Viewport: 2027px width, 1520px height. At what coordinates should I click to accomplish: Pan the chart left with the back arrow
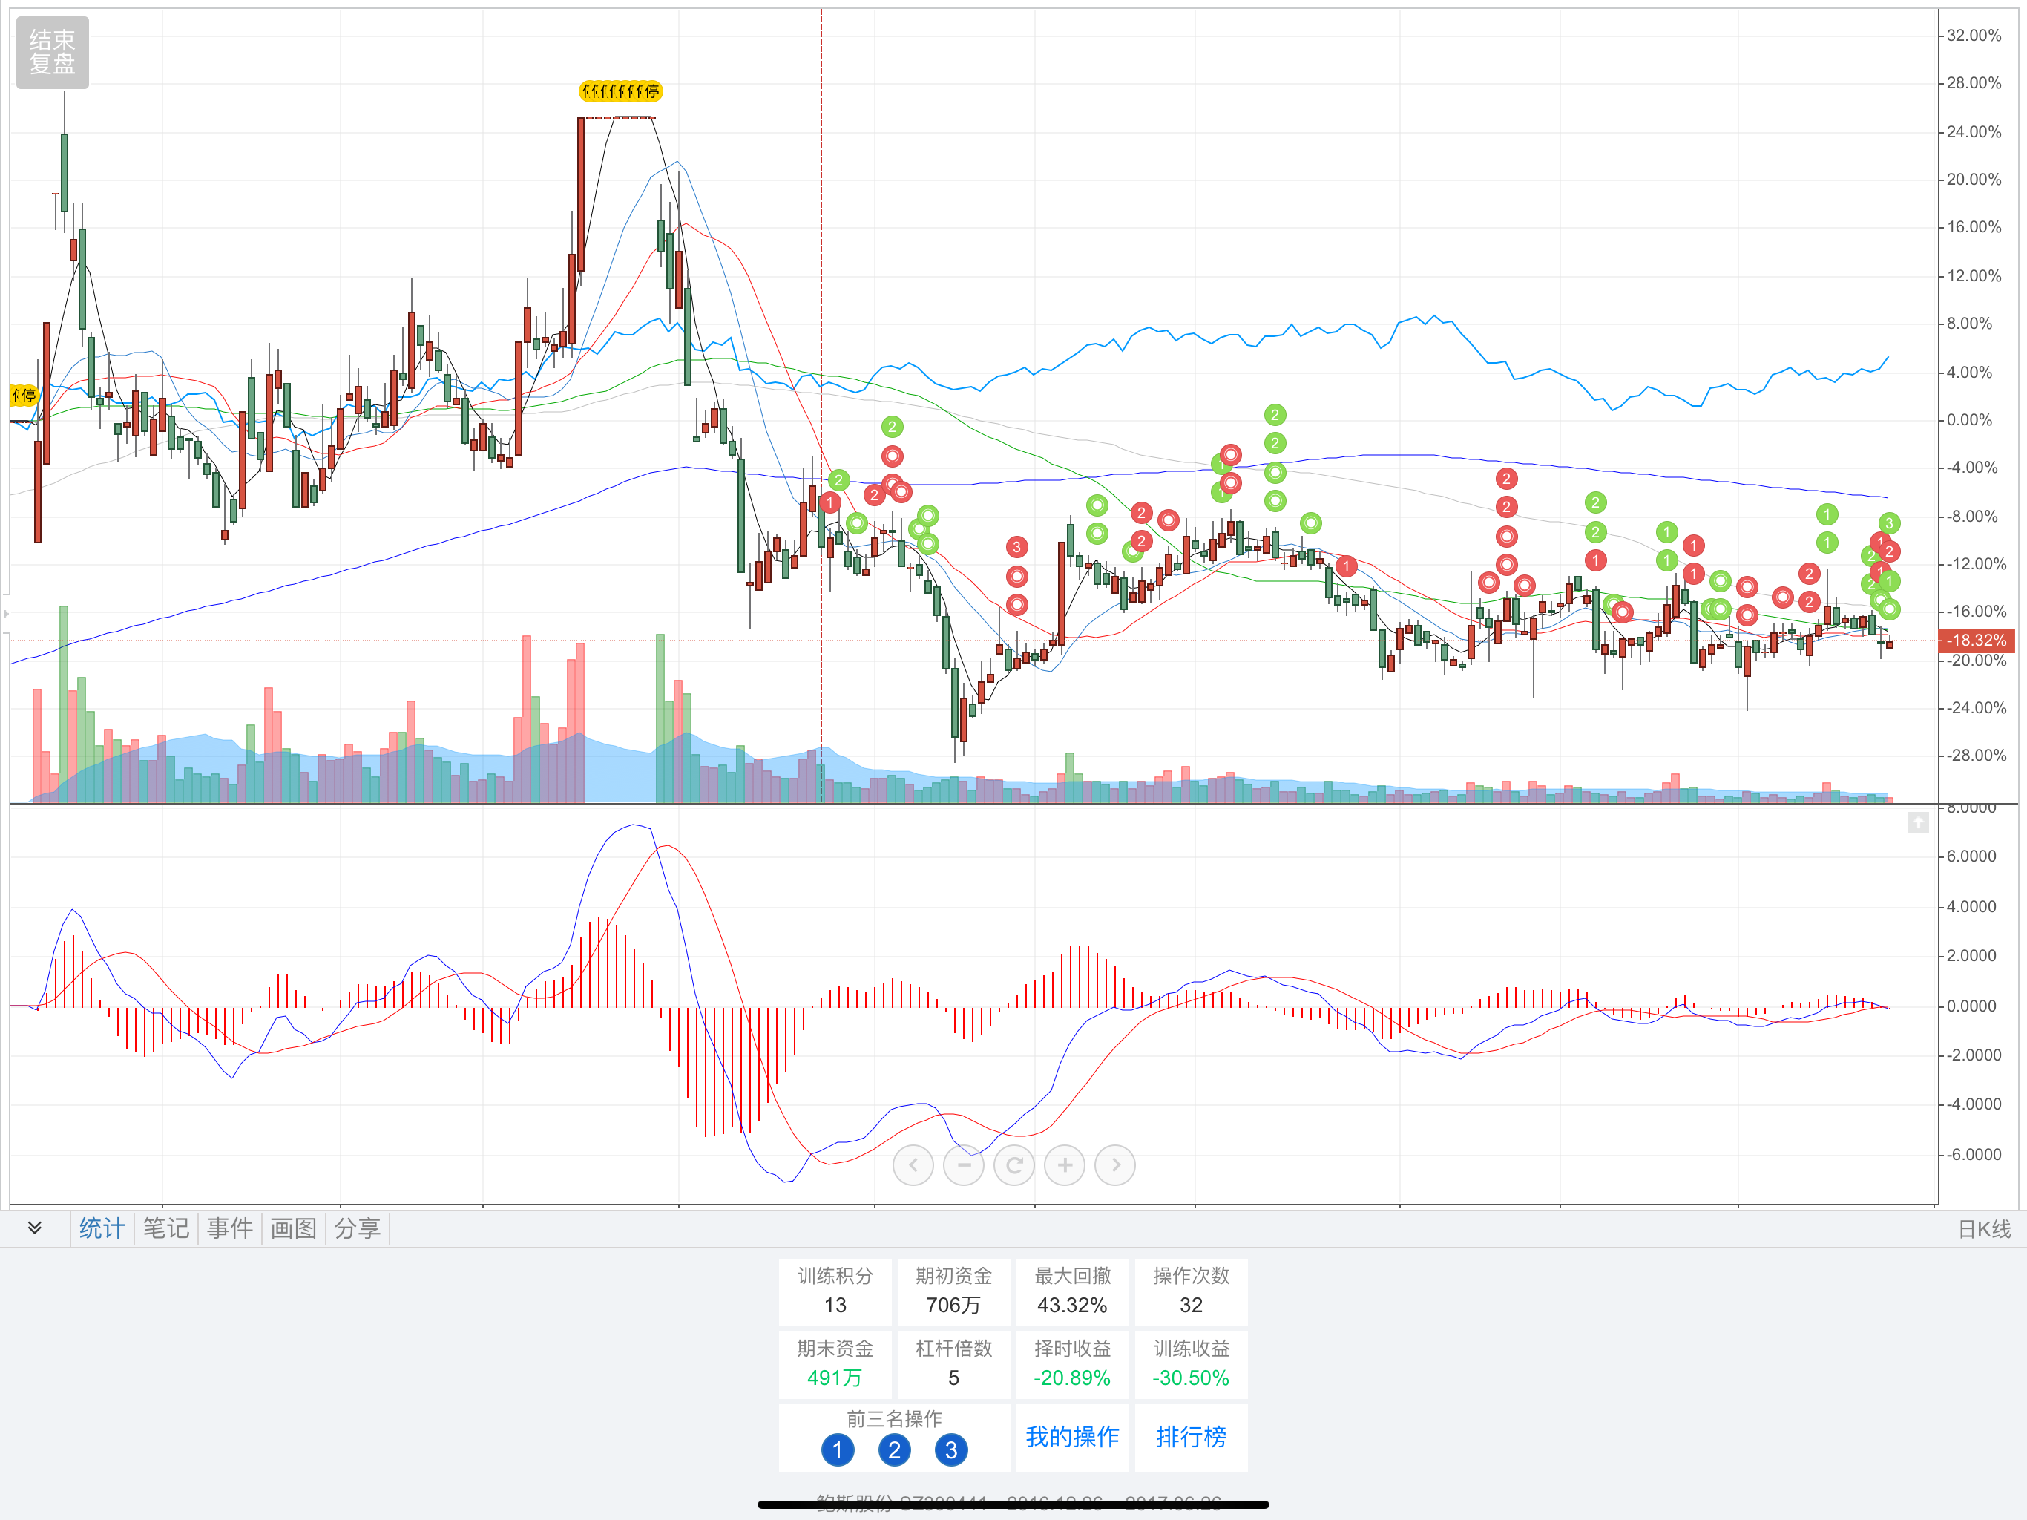[x=913, y=1165]
